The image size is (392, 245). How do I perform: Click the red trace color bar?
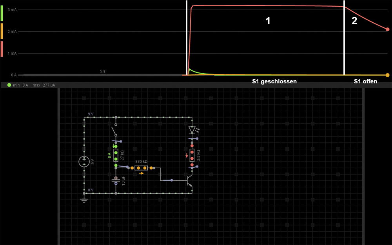tap(2, 49)
